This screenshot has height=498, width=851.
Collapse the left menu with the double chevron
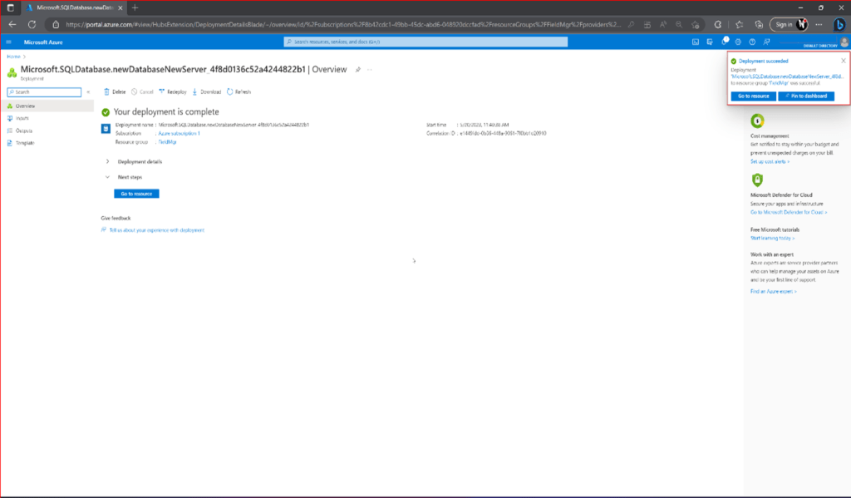coord(88,92)
